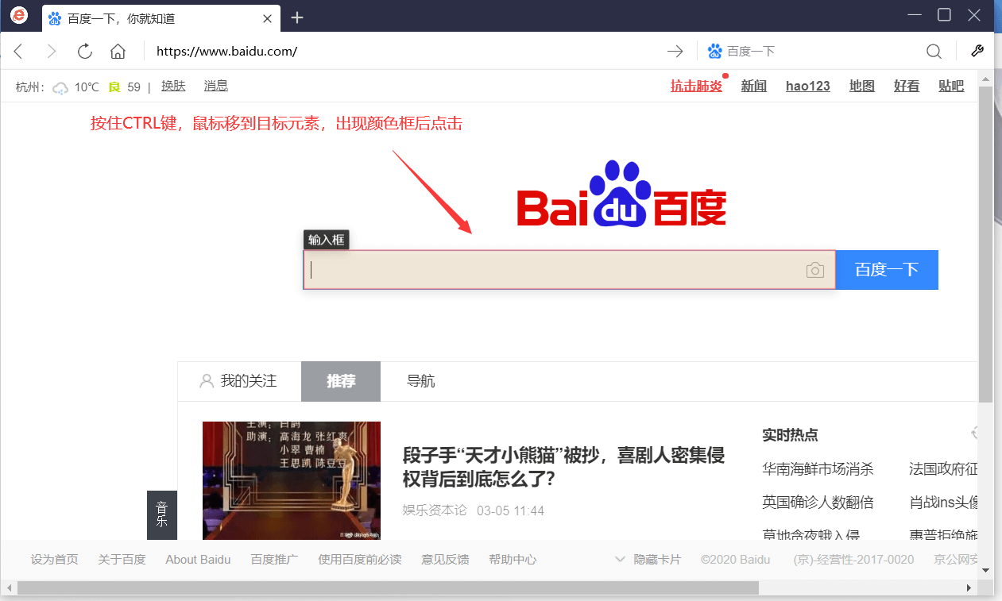Open the hao123 link
Screen dimensions: 1002x601
coord(808,87)
